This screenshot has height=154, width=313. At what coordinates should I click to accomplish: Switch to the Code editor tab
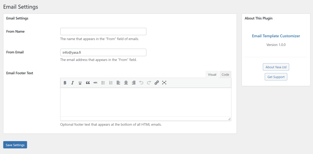[x=225, y=75]
